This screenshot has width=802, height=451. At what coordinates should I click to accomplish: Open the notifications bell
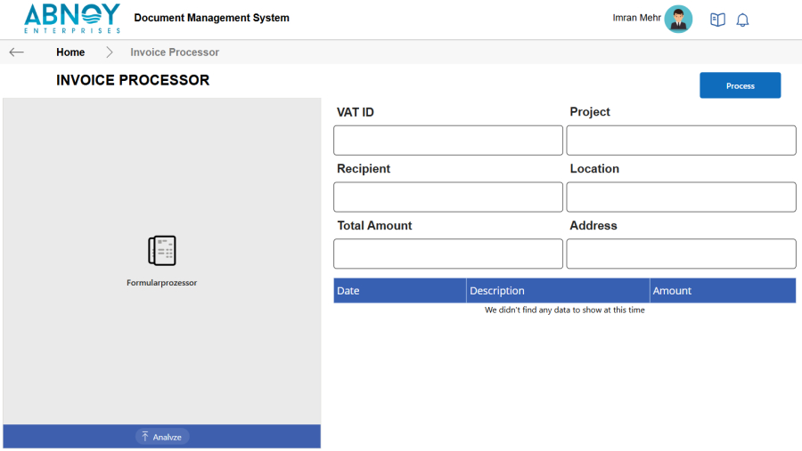point(742,20)
